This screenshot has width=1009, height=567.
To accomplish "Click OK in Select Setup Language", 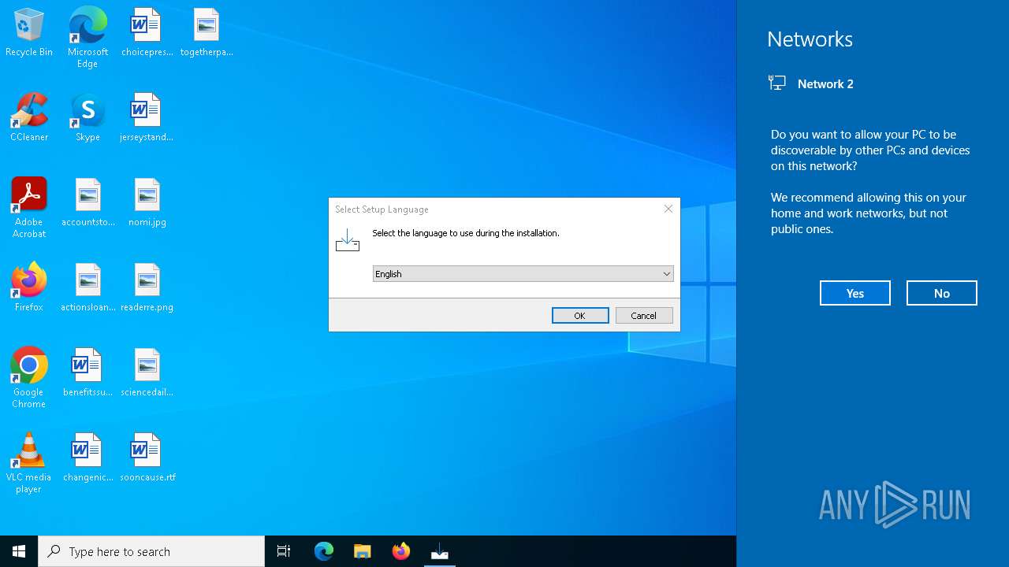I will coord(580,315).
